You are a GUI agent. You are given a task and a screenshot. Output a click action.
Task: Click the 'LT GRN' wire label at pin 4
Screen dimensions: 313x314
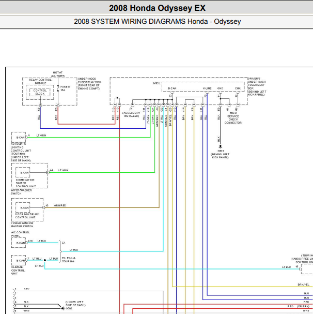[x=41, y=136]
